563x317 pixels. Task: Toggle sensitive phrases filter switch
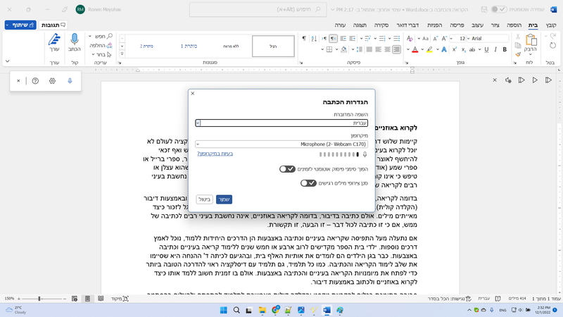pyautogui.click(x=308, y=183)
